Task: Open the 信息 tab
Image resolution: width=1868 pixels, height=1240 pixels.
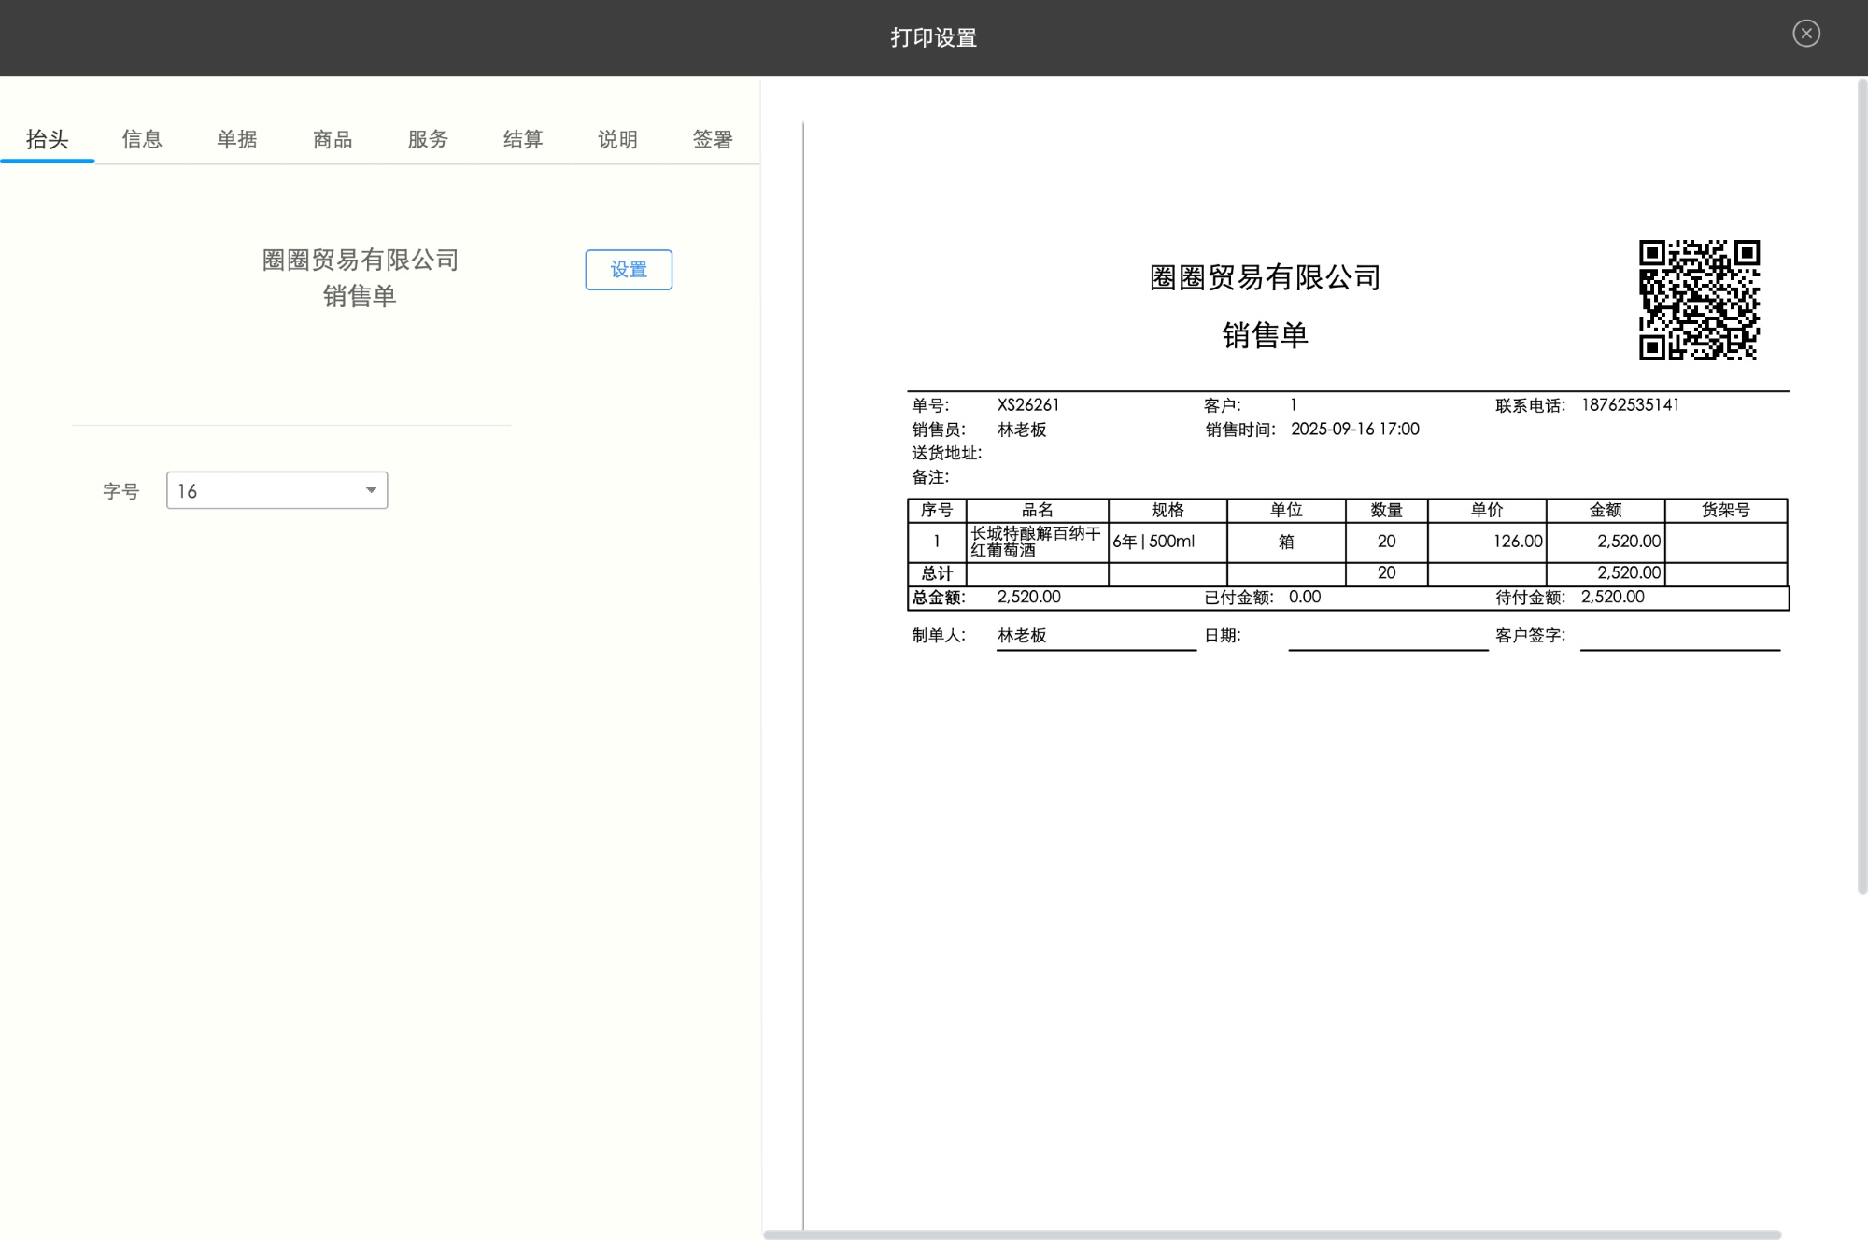Action: (x=142, y=139)
